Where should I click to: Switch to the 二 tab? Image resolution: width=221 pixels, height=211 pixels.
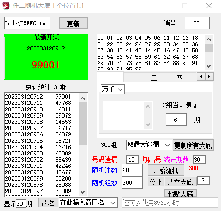pyautogui.click(x=135, y=78)
